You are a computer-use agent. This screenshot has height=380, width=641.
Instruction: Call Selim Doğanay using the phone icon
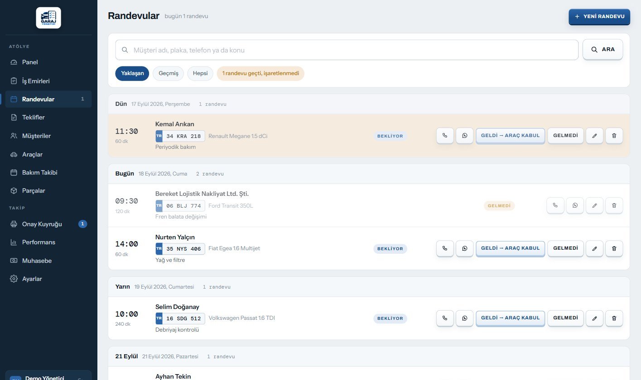[445, 318]
